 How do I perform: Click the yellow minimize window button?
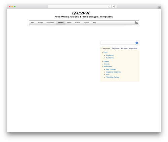coord(12,6)
